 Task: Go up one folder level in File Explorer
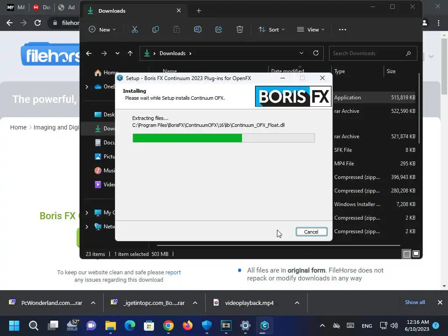130,53
